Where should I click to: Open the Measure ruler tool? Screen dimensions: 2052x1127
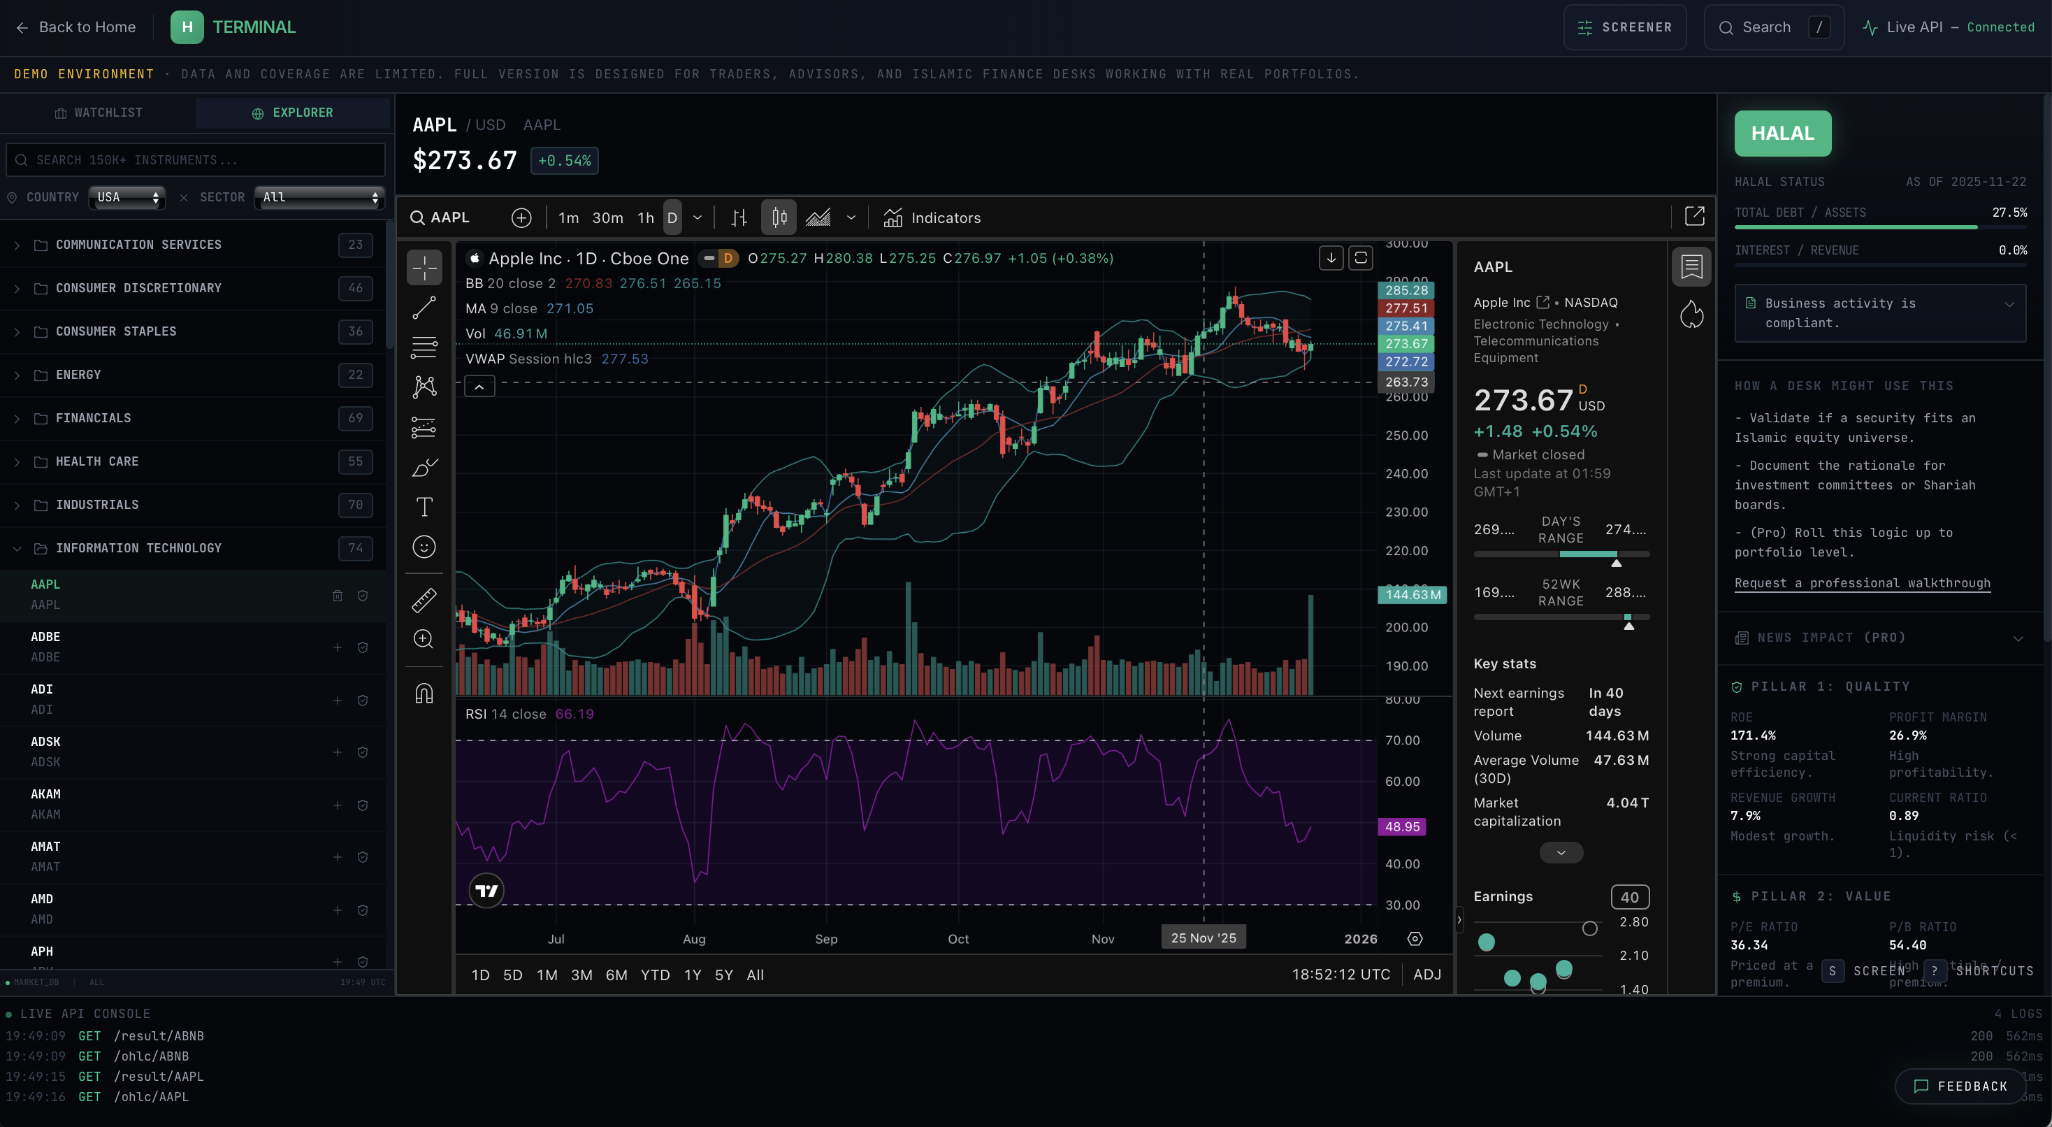tap(424, 600)
